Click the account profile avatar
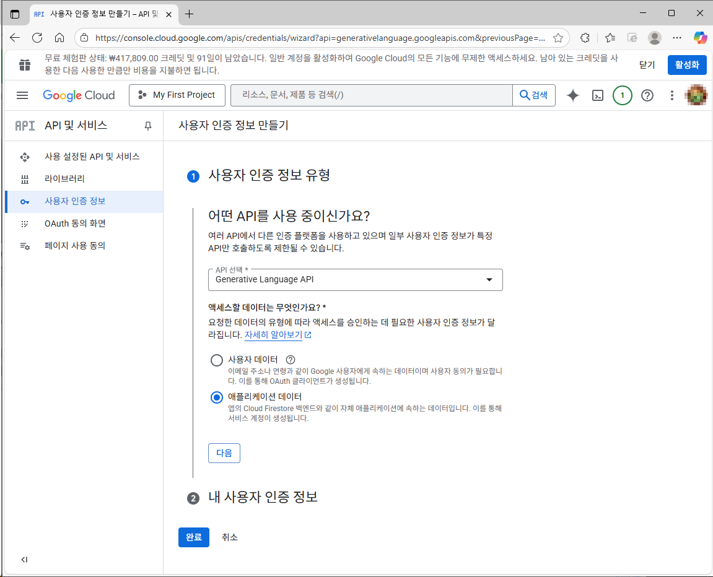This screenshot has height=577, width=713. pyautogui.click(x=696, y=95)
